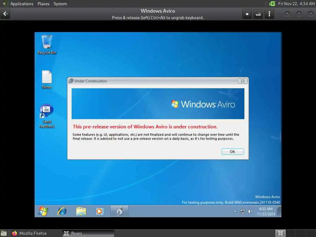
Task: Open the Fri Nov 22 panel clock
Action: coord(296,4)
